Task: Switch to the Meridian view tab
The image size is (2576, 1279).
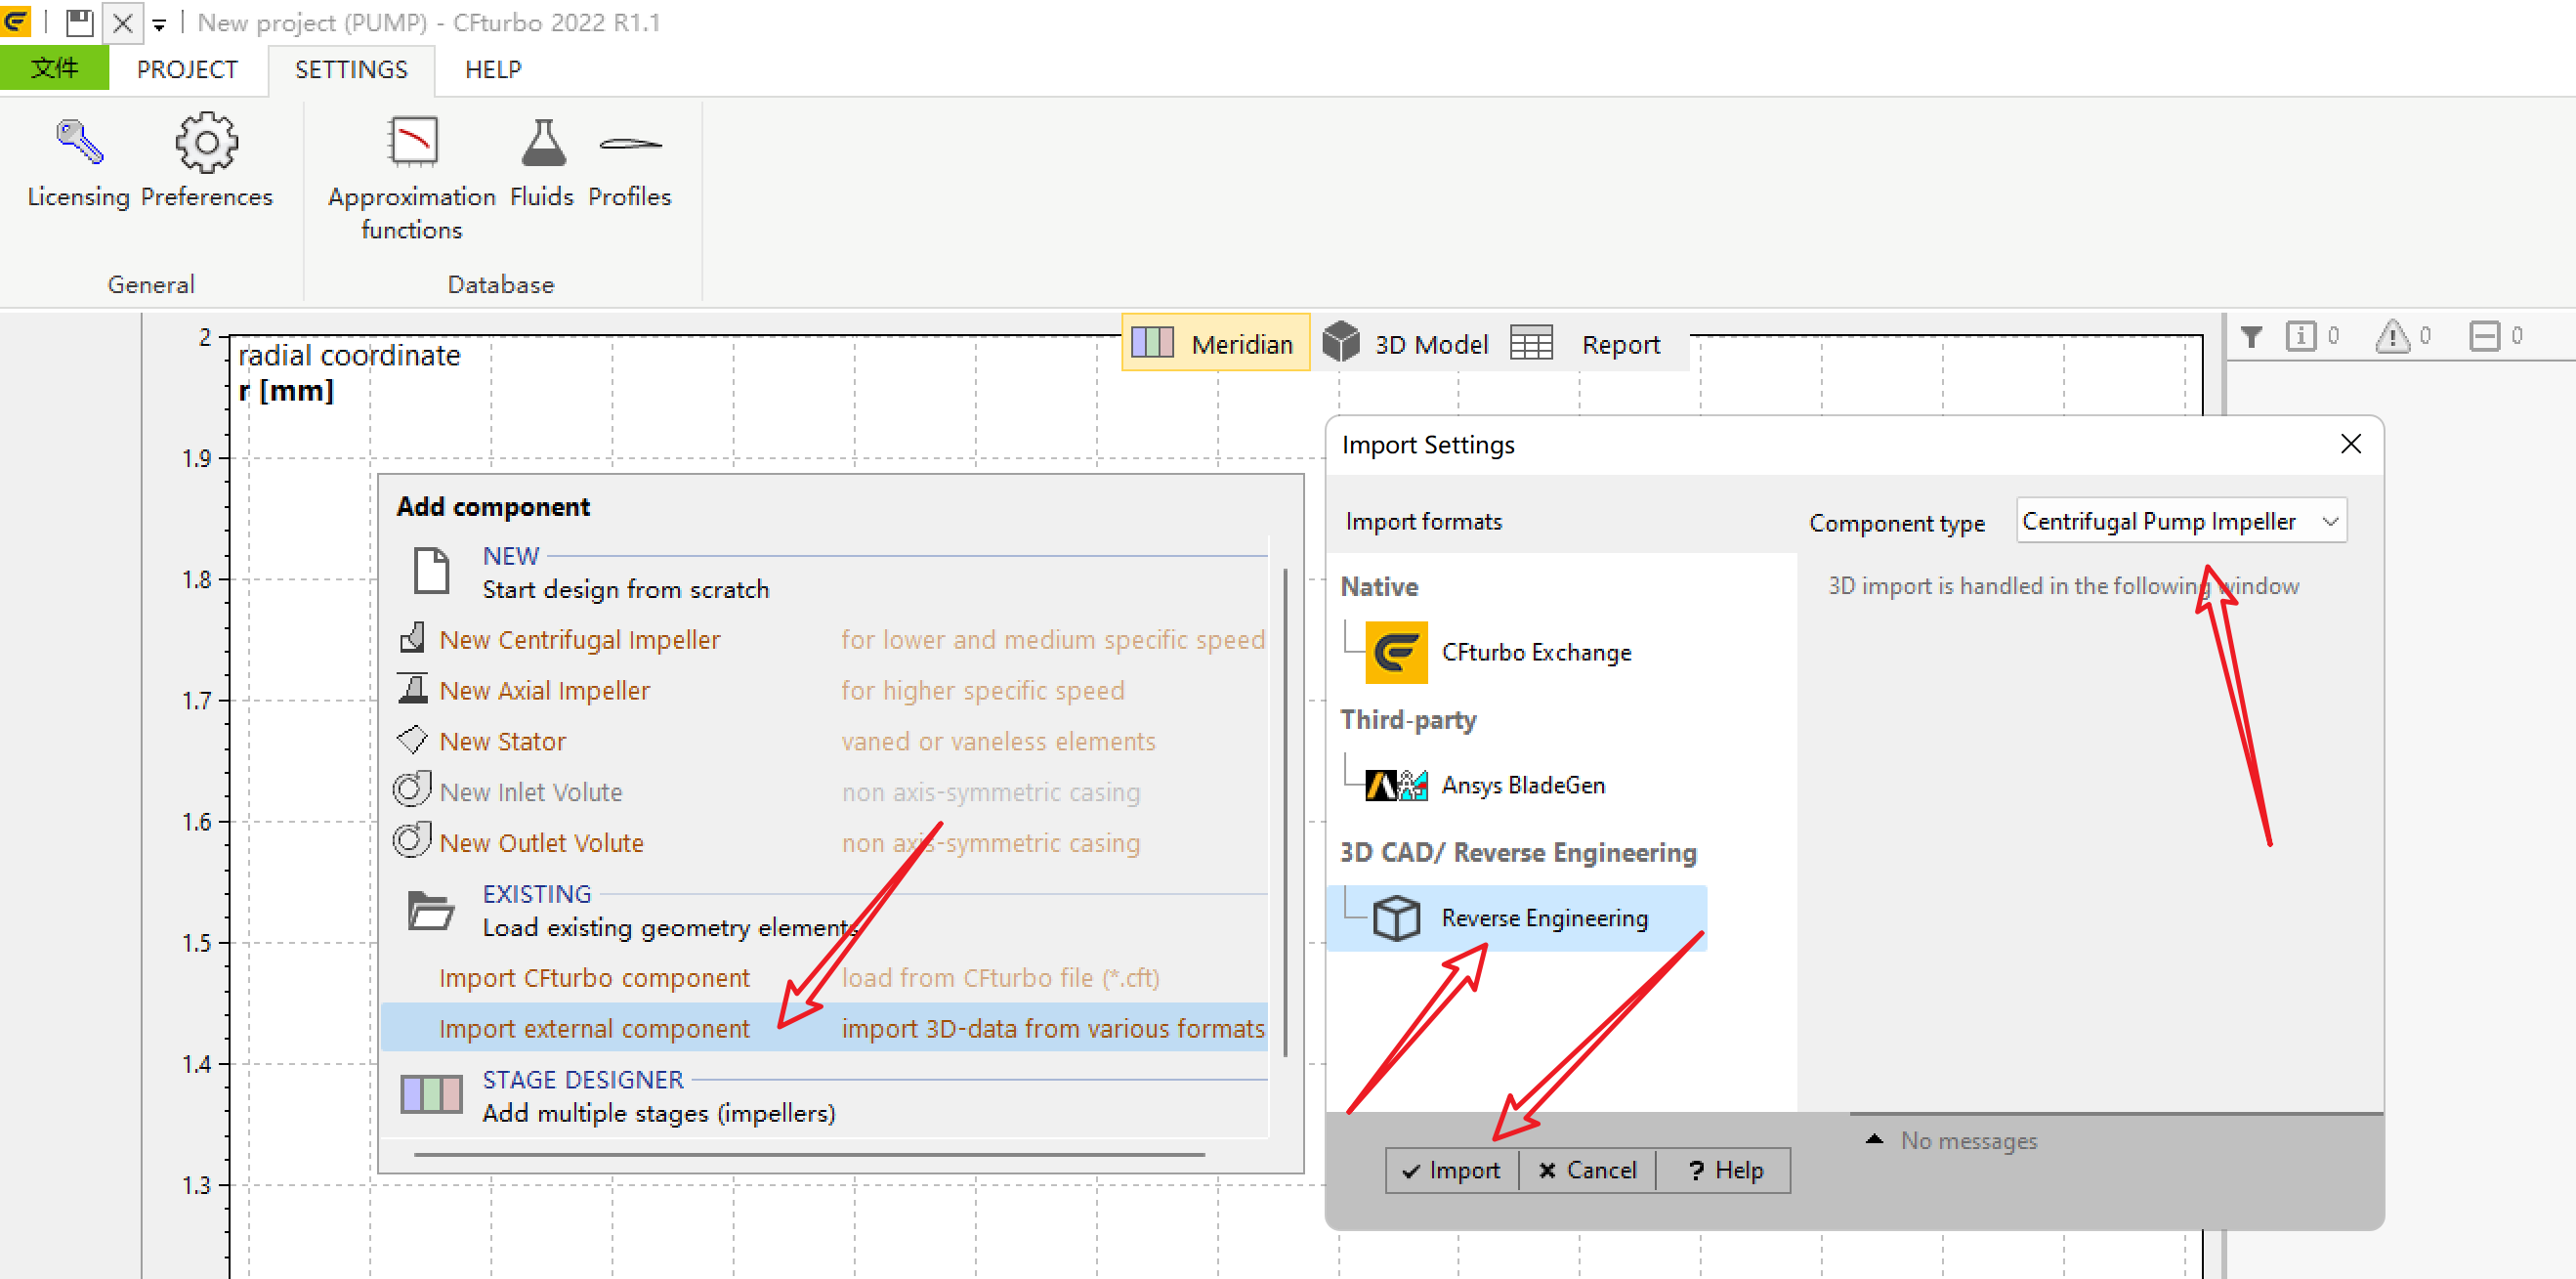Action: 1215,343
